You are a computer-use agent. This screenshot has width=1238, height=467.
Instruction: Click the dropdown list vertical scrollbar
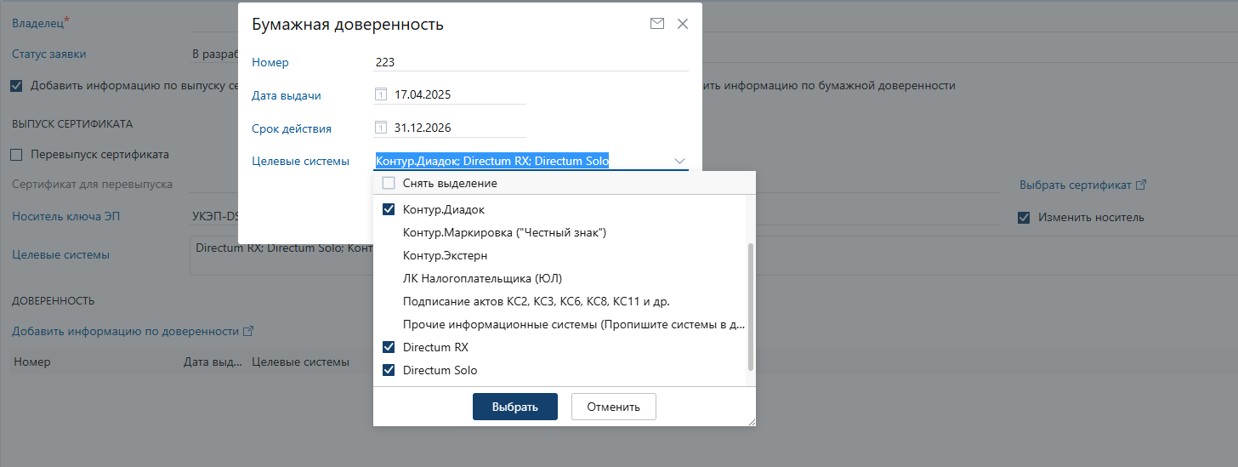[750, 306]
